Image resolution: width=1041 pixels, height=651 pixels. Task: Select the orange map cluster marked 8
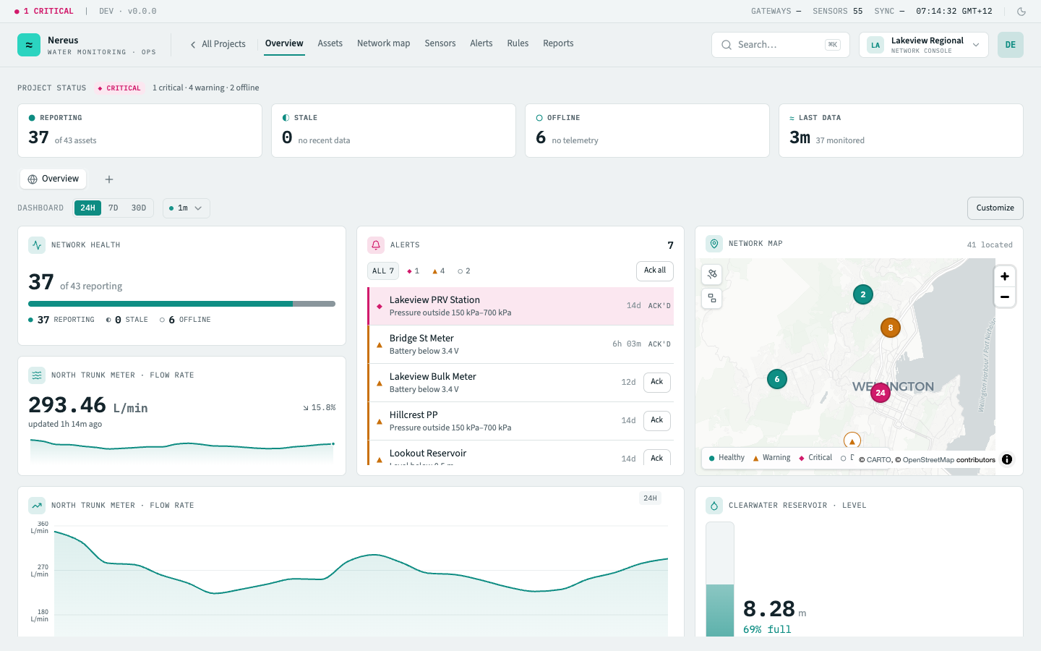[x=891, y=328]
